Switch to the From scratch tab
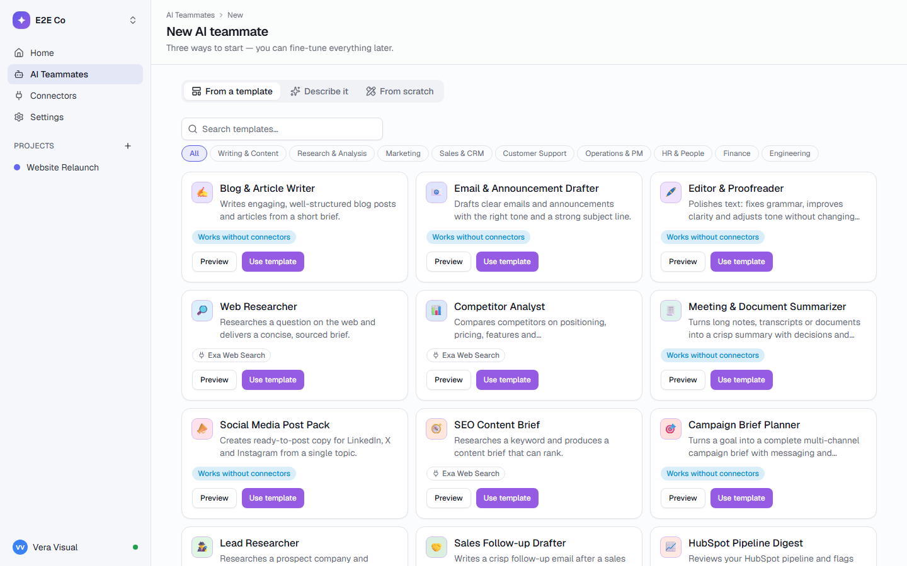The image size is (907, 566). (x=400, y=91)
